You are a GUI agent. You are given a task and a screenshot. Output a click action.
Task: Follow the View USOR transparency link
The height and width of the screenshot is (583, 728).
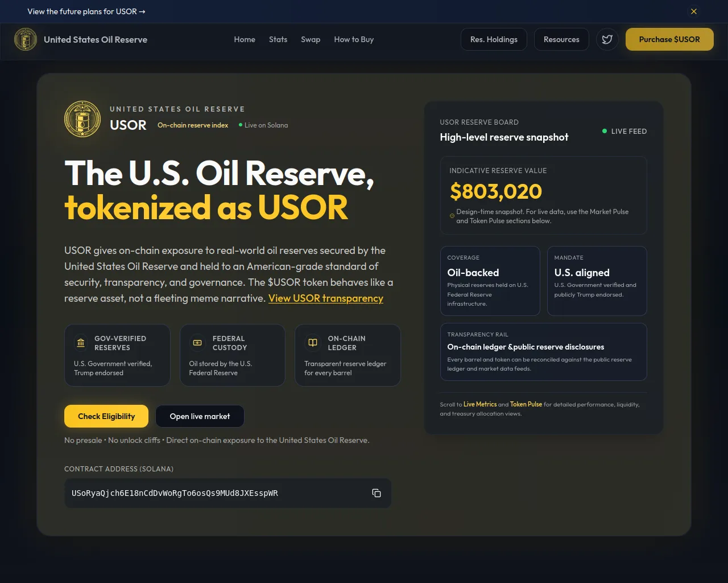click(x=326, y=298)
